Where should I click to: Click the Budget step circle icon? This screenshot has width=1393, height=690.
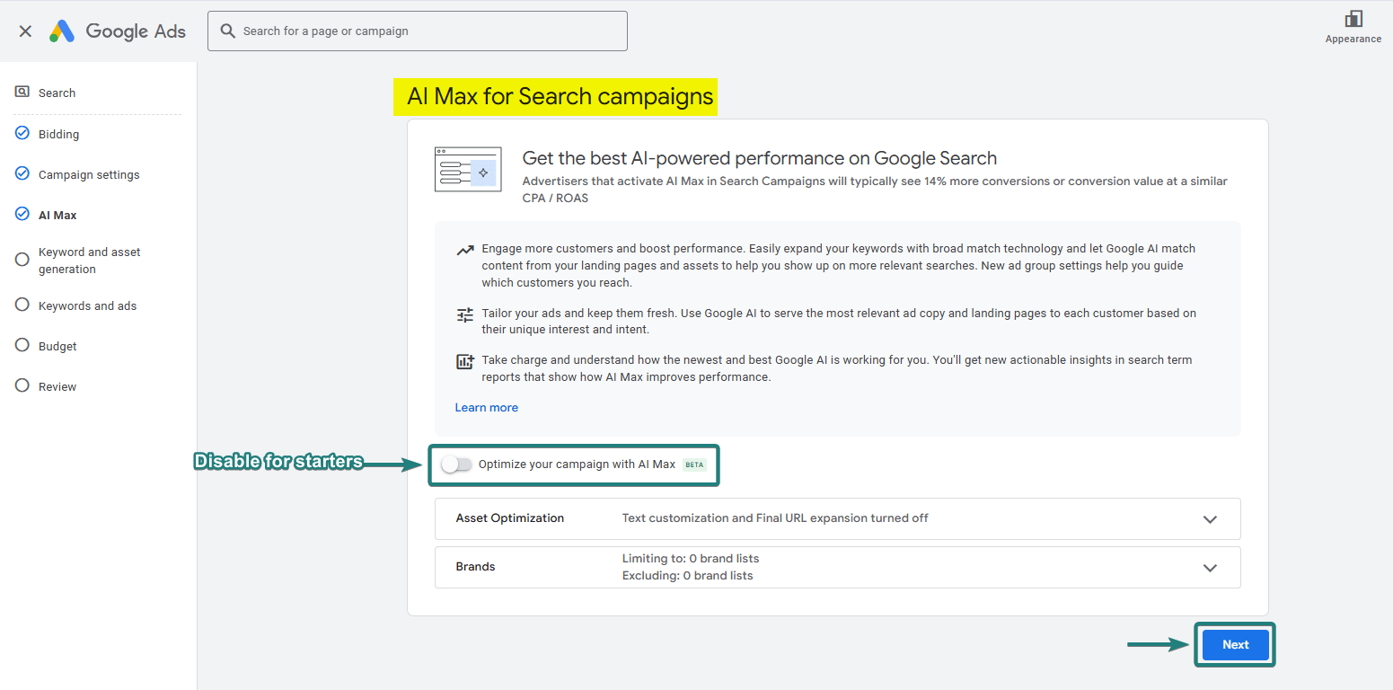pyautogui.click(x=22, y=345)
